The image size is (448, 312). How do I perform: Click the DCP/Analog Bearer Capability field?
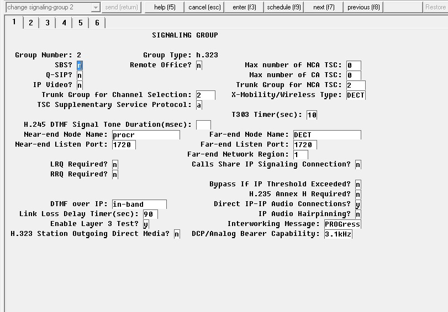[x=338, y=234]
